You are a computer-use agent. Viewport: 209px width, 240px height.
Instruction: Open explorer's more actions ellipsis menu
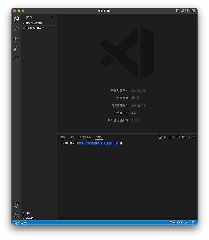click(x=52, y=17)
